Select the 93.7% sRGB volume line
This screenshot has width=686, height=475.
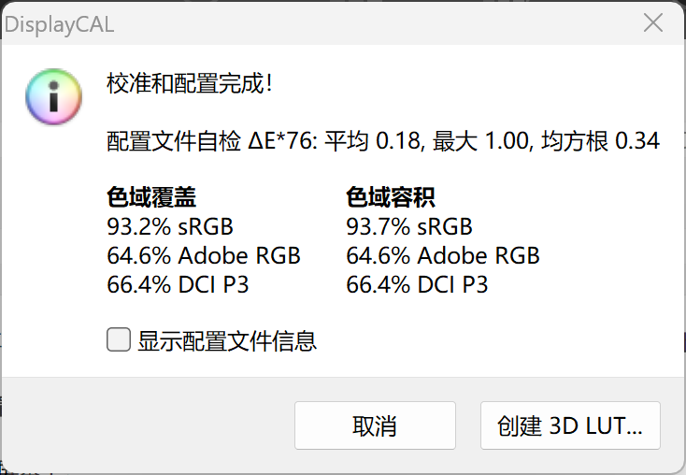[409, 226]
